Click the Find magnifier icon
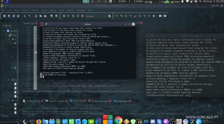The height and width of the screenshot is (124, 224). [x=52, y=16]
